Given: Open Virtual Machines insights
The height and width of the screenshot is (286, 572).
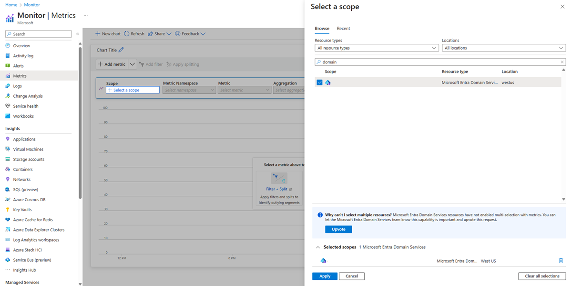Looking at the screenshot, I should pos(28,149).
